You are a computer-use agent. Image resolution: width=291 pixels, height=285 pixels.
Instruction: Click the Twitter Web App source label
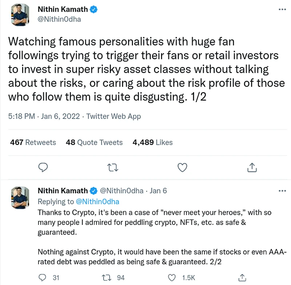114,116
